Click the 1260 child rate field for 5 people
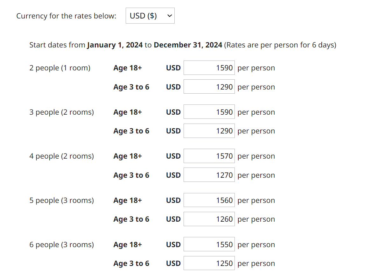The height and width of the screenshot is (279, 378). (209, 219)
